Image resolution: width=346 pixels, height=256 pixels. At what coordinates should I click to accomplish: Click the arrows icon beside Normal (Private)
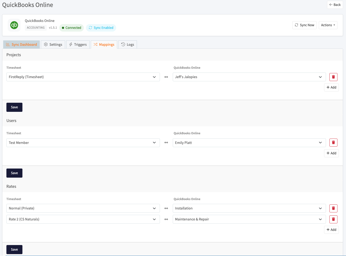(x=166, y=208)
